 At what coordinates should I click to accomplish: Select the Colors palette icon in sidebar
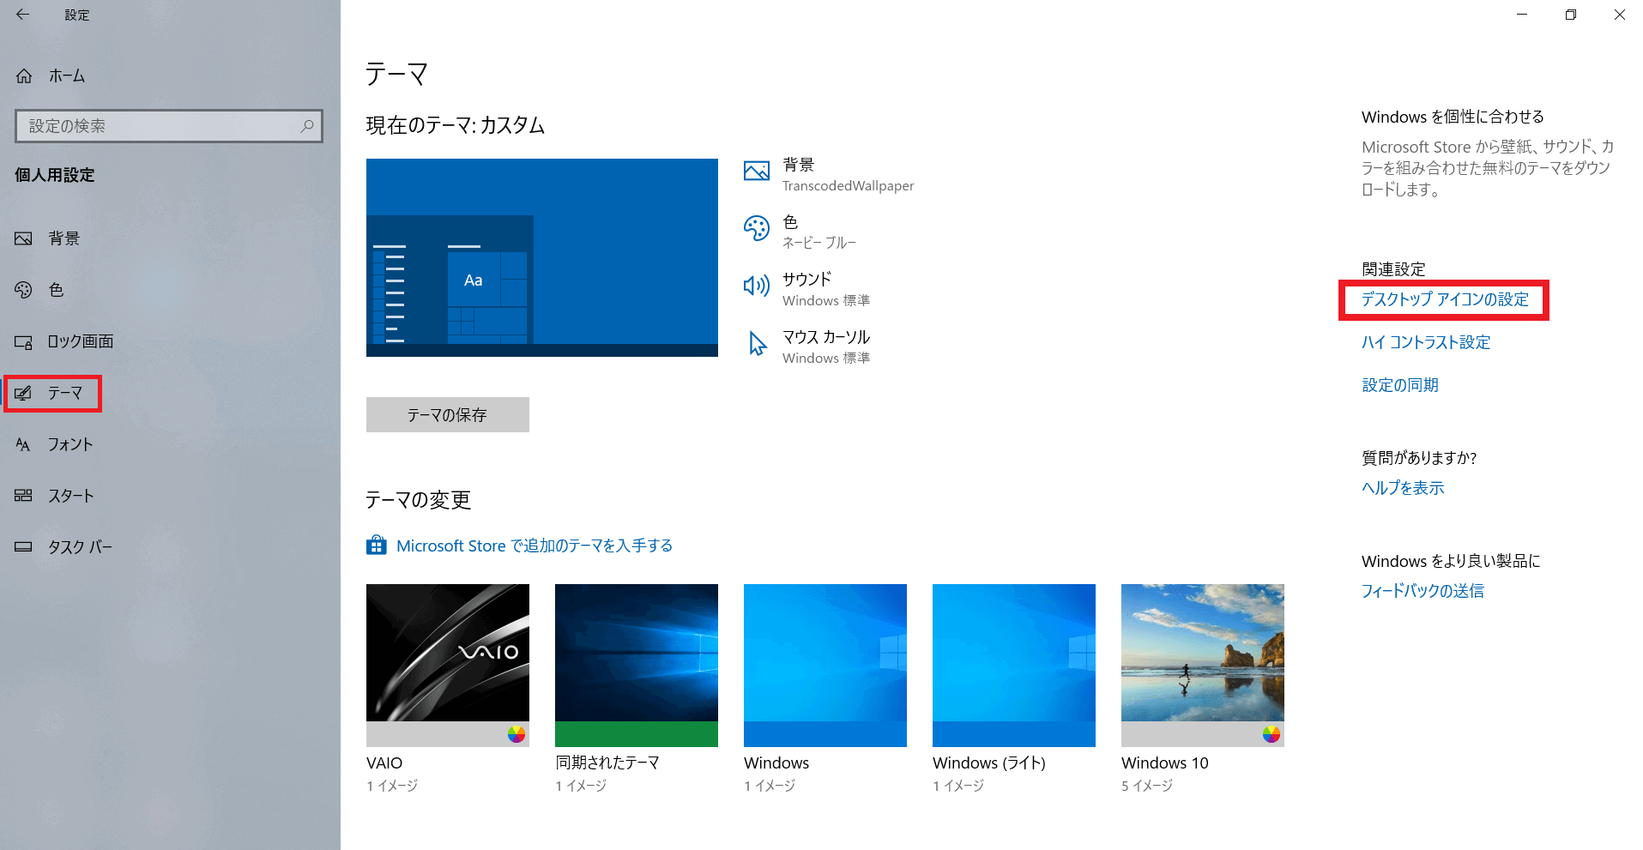click(x=23, y=290)
